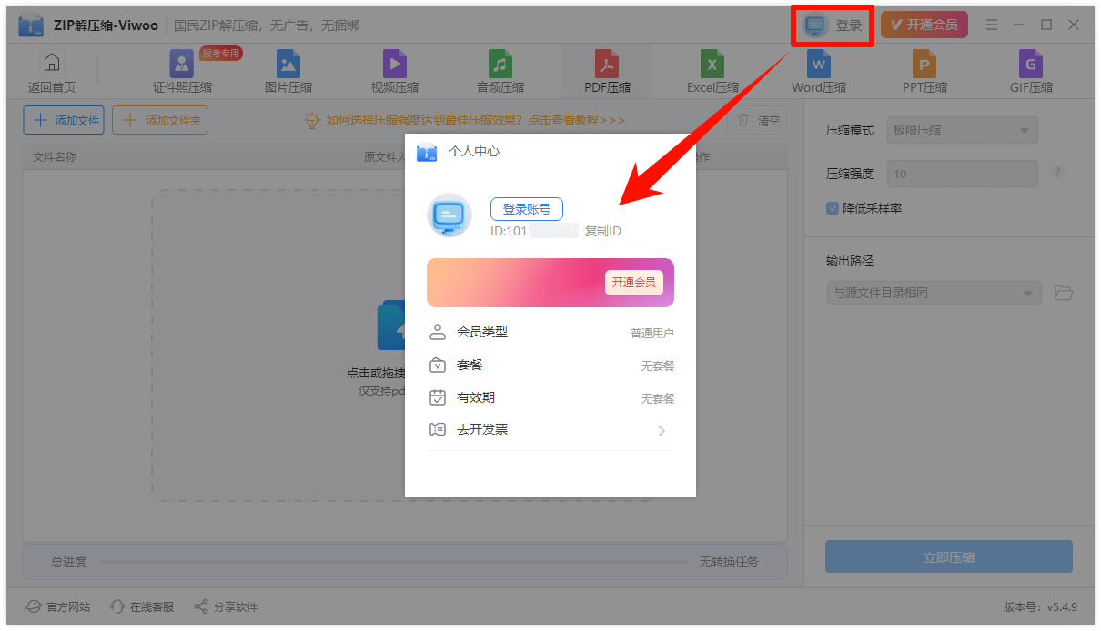
Task: Click the 会员类型 row
Action: (x=550, y=333)
